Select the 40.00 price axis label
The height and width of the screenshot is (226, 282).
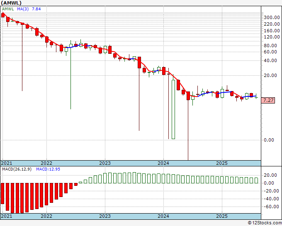270,60
